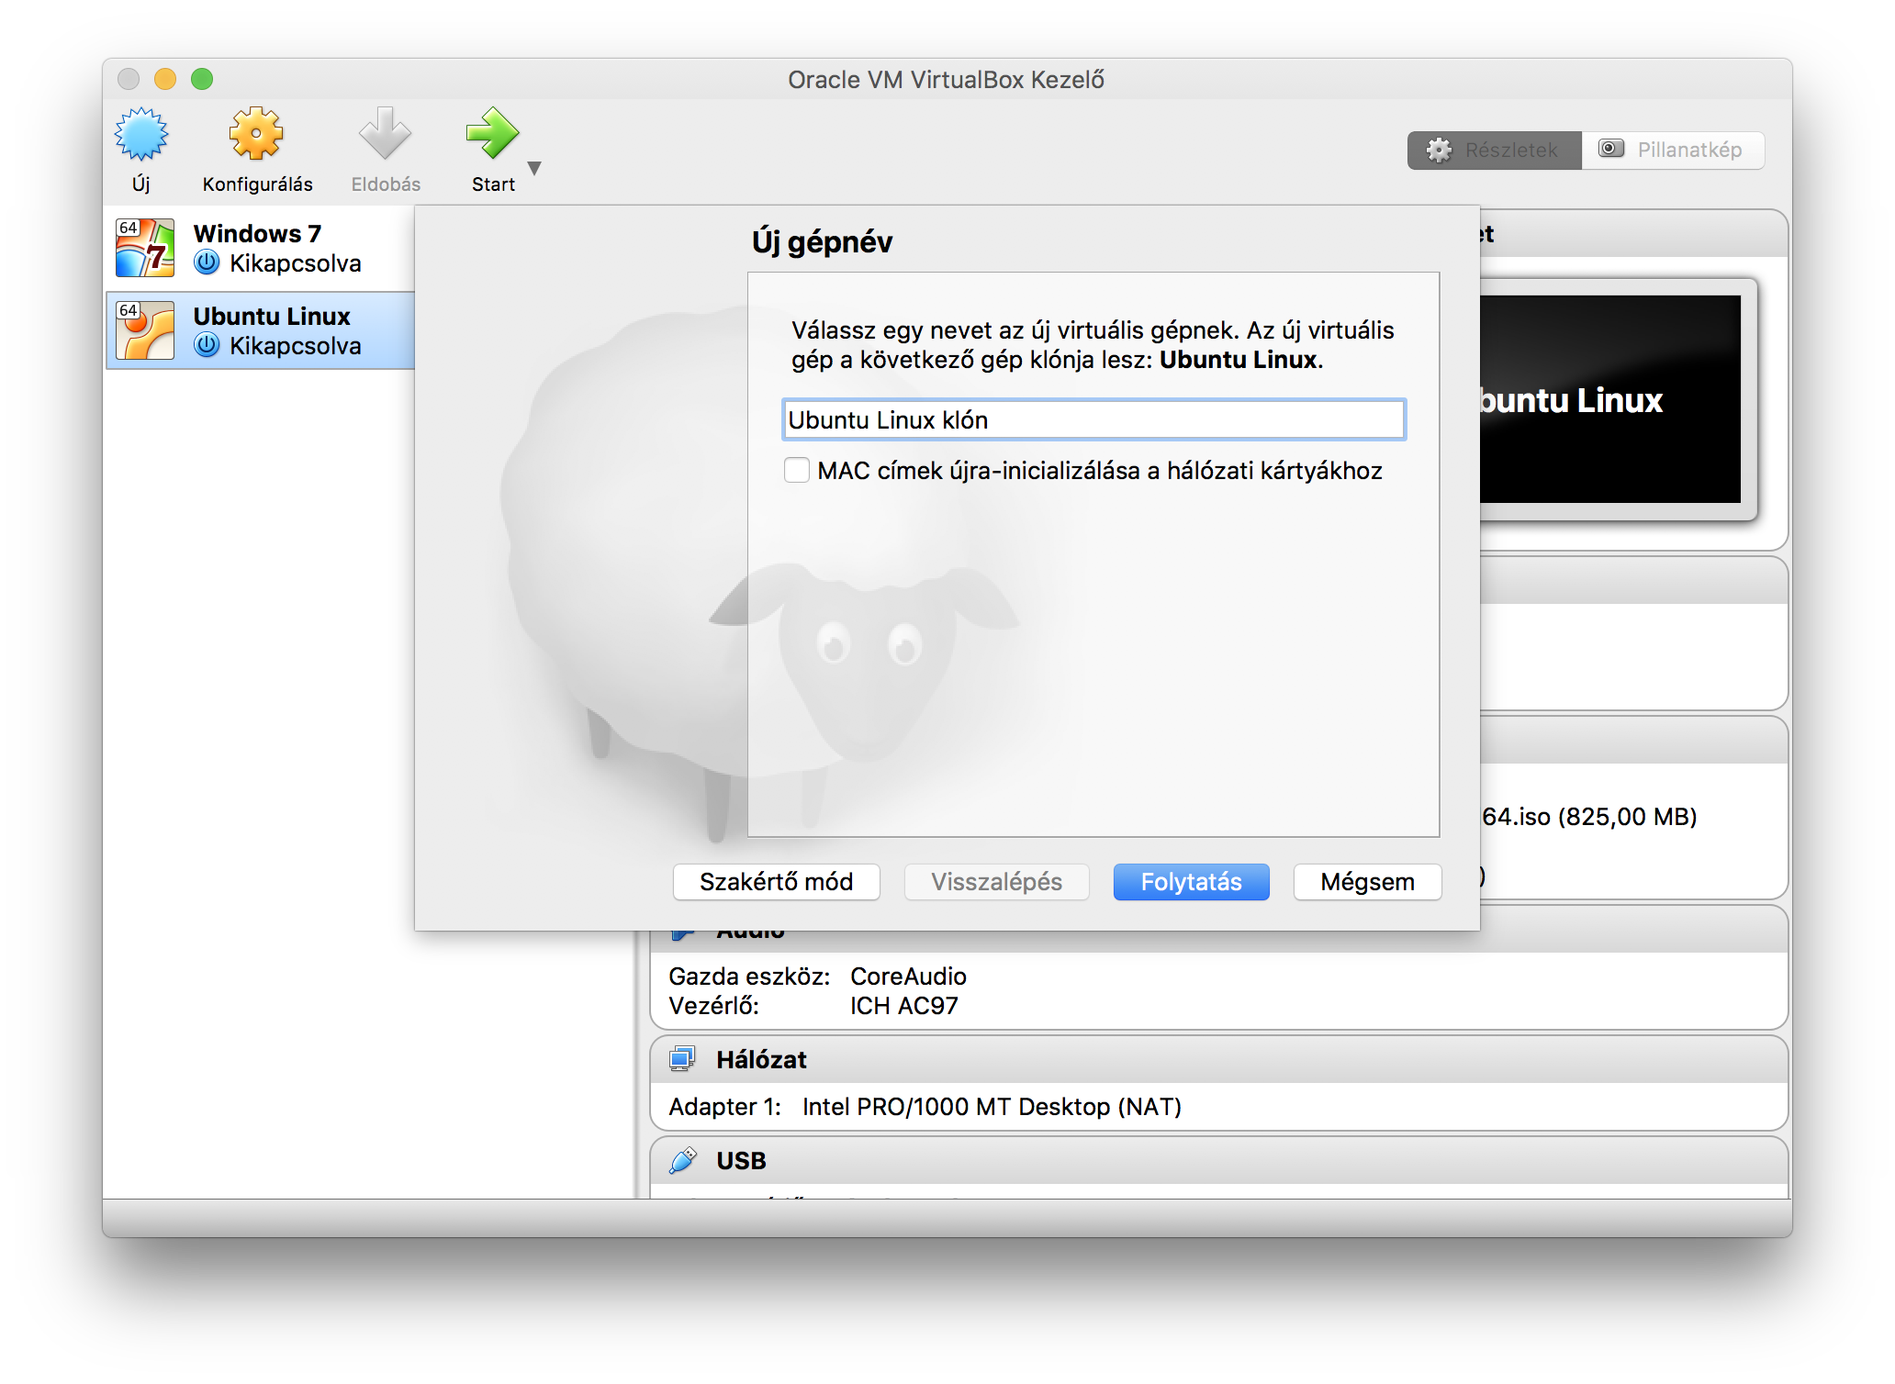Switch to Pillanatkép snapshots view
Viewport: 1895px width, 1384px height.
point(1673,150)
